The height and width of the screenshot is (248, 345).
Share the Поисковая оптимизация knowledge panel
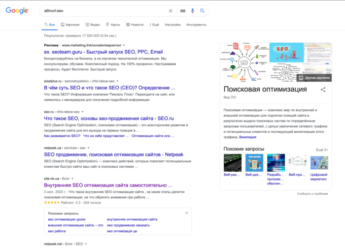tap(323, 90)
